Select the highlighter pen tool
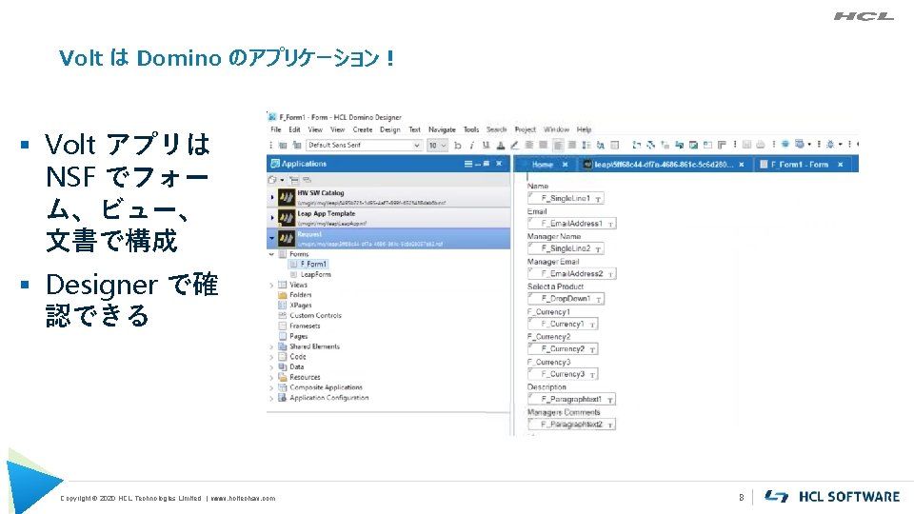 coord(514,145)
